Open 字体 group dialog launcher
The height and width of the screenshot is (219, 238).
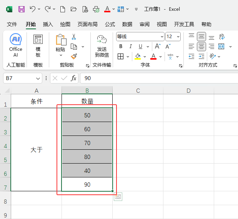tap(181, 66)
